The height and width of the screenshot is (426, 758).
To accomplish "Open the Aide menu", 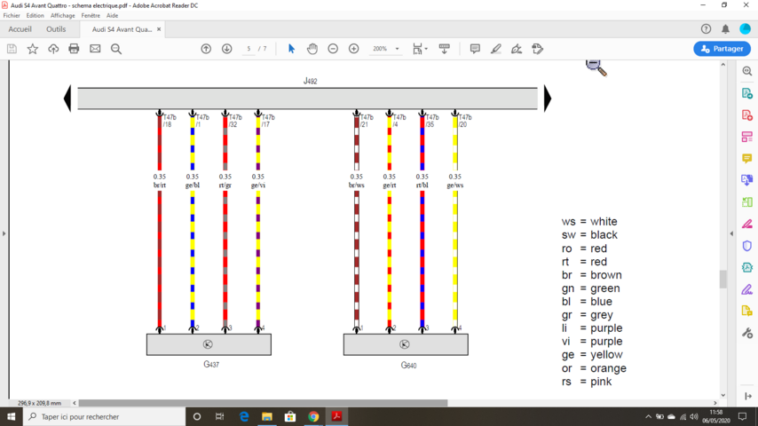I will [x=112, y=15].
